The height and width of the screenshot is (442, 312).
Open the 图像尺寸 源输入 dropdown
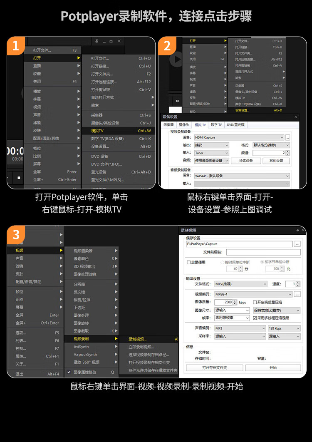(x=232, y=310)
